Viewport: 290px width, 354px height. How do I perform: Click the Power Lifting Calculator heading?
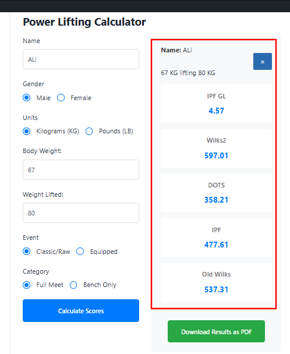[x=84, y=22]
